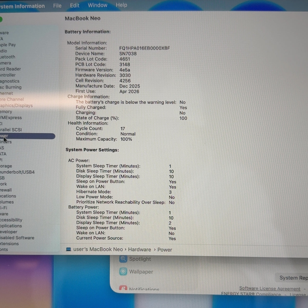The image size is (308, 308).
Task: Open the Software License Agreement link
Action: pyautogui.click(x=269, y=288)
